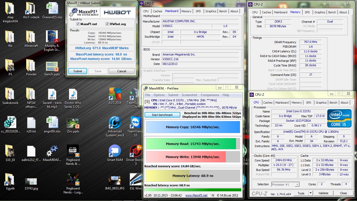This screenshot has height=201, width=357.
Task: Click the Close button in CPU-Z
Action: pos(343,193)
